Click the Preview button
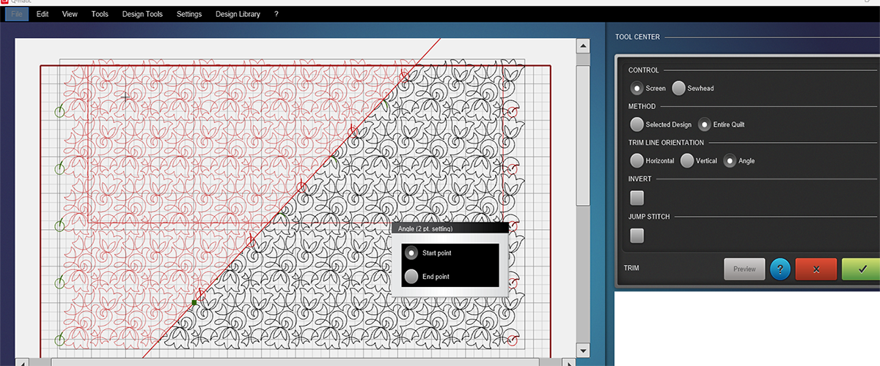Viewport: 880px width, 366px height. [744, 269]
